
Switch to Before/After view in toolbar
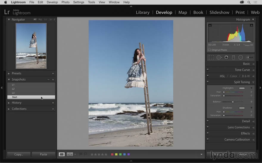coord(70,154)
